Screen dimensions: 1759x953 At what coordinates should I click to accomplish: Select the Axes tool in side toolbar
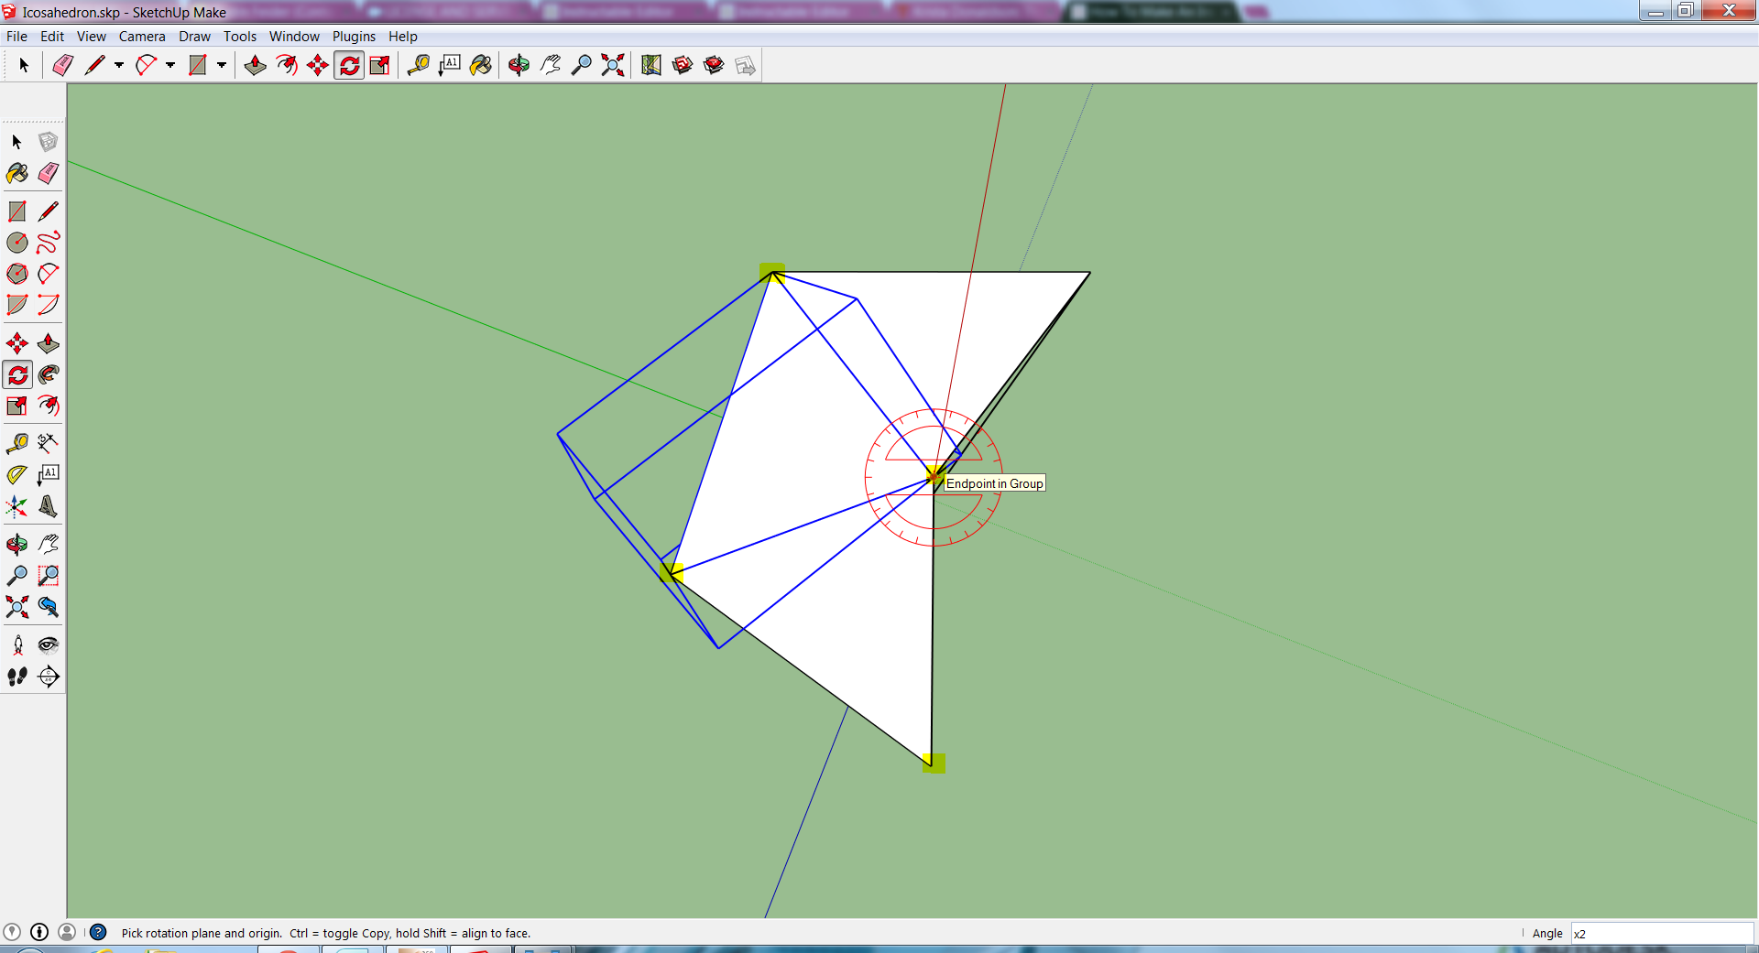17,506
